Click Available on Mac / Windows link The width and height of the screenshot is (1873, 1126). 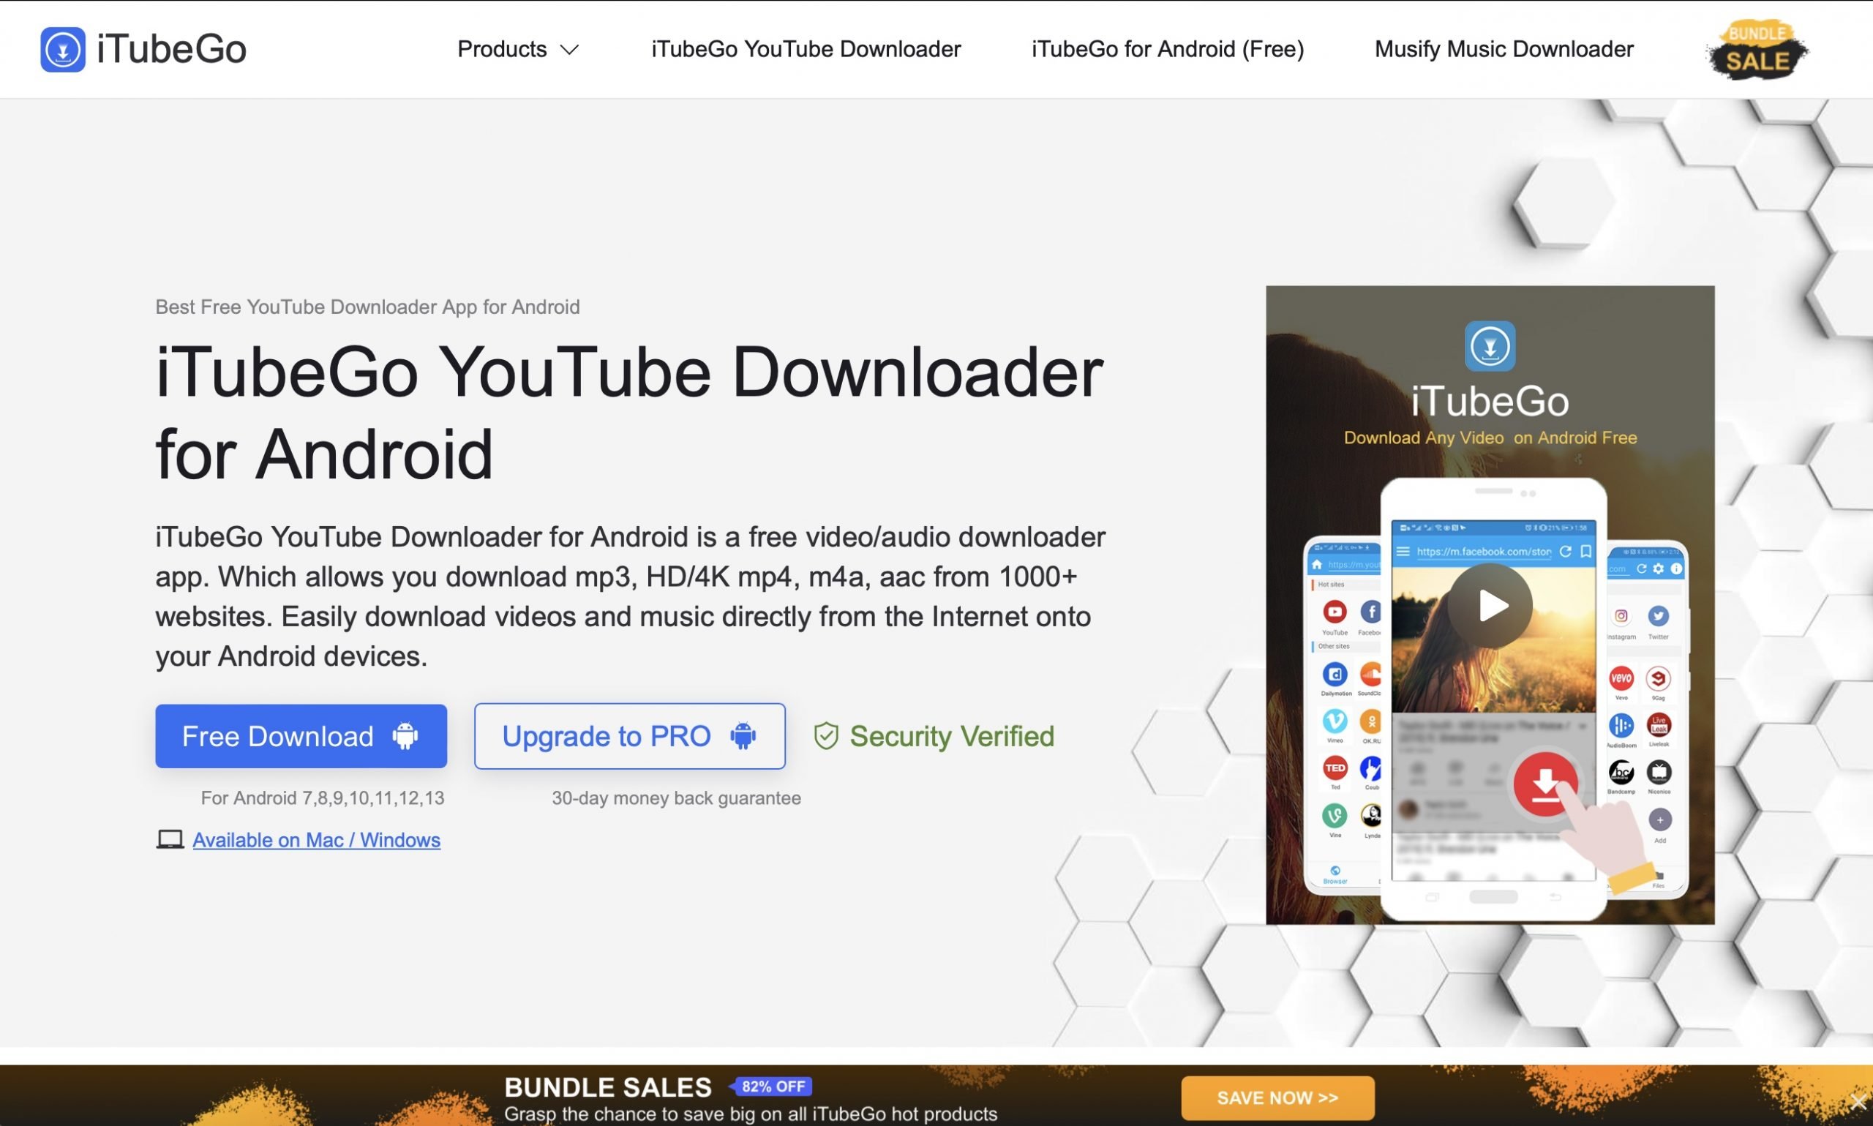point(316,840)
